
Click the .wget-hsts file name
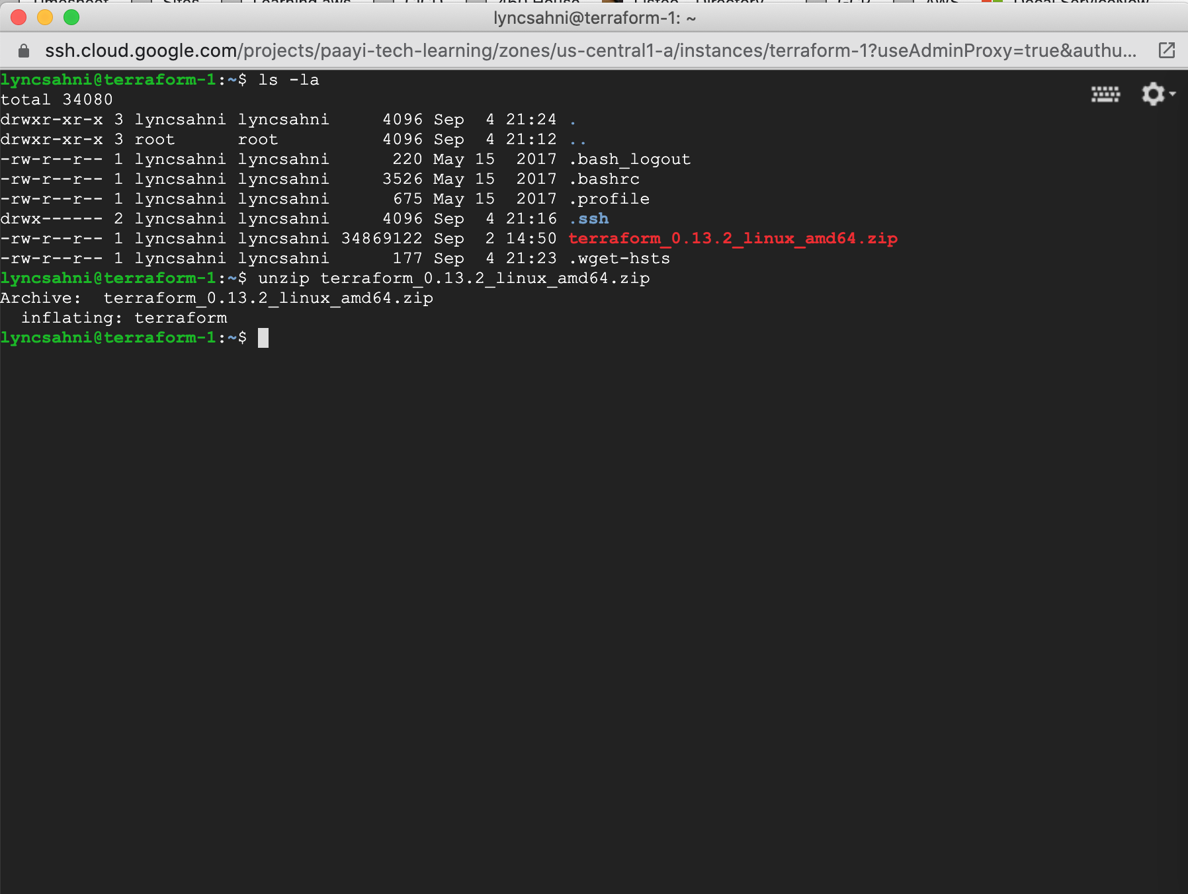click(619, 259)
